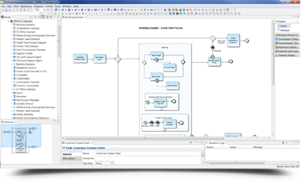Open the Diagram menu

click(39, 7)
